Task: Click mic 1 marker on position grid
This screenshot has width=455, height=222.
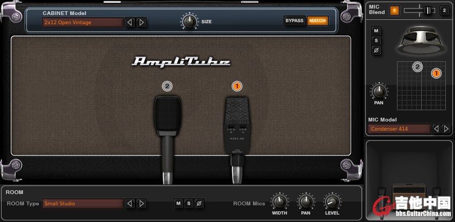Action: pos(436,74)
